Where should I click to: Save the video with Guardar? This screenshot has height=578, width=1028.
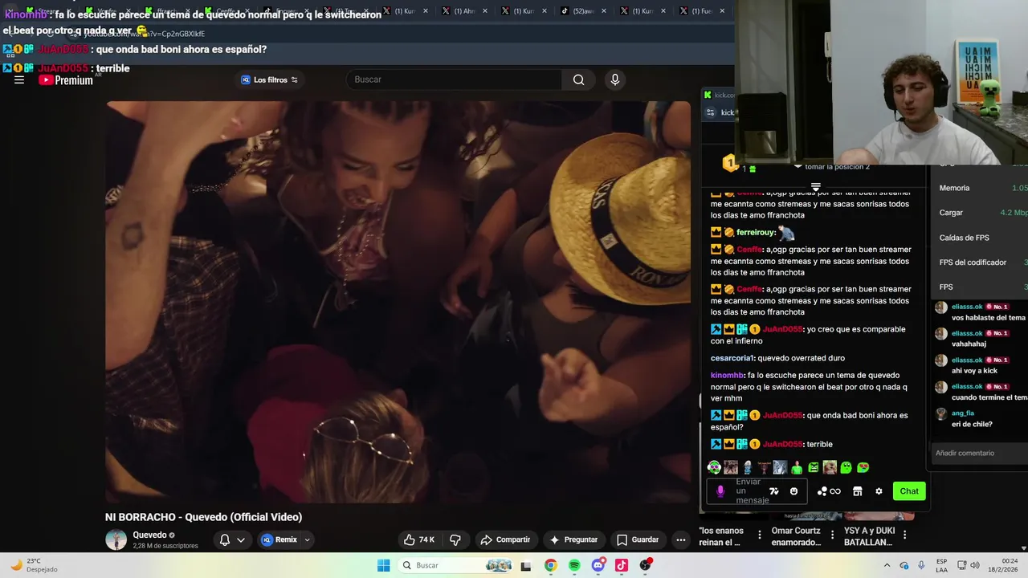(x=638, y=539)
